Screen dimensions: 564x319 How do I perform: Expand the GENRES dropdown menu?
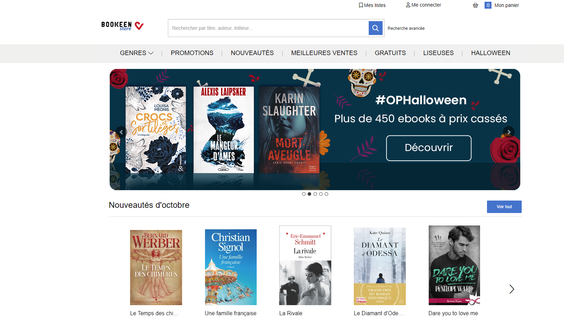pyautogui.click(x=137, y=53)
